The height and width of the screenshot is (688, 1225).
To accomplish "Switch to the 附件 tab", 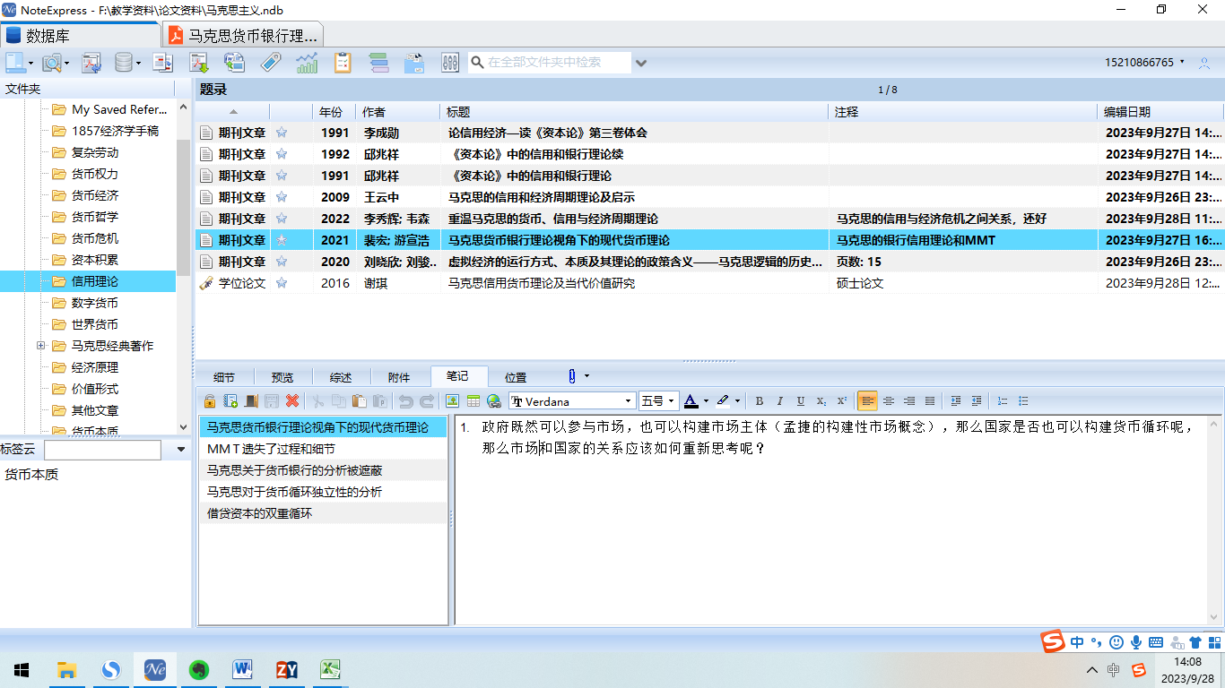I will pos(399,377).
